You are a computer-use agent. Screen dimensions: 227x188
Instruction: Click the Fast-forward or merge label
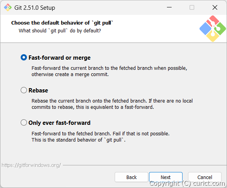pos(60,58)
